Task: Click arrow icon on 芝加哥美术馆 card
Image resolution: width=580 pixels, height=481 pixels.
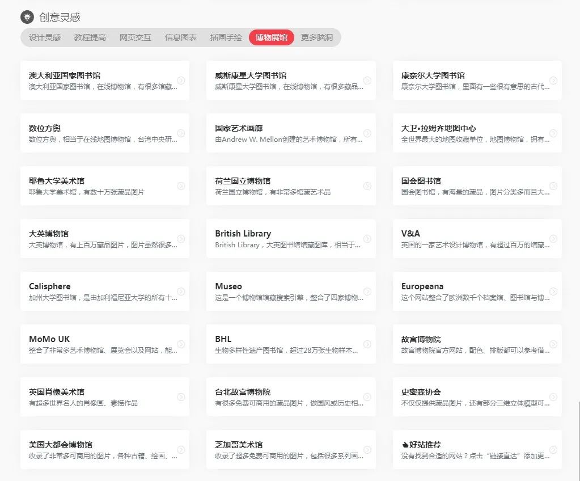Action: (x=367, y=450)
